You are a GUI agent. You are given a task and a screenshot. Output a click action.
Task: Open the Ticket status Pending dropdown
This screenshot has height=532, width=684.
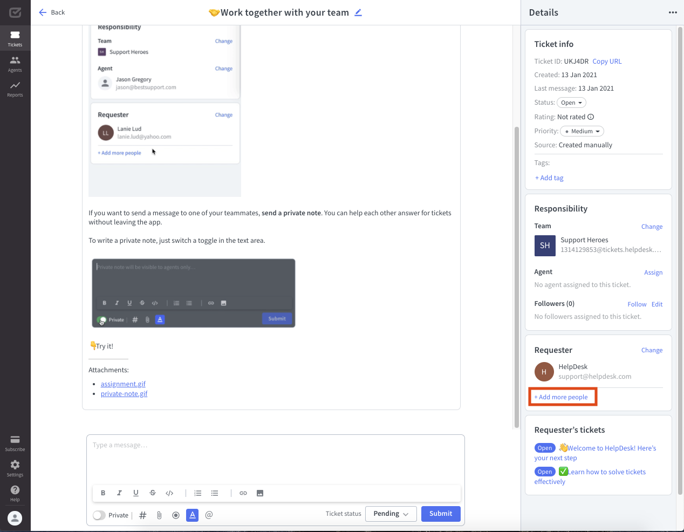point(391,514)
